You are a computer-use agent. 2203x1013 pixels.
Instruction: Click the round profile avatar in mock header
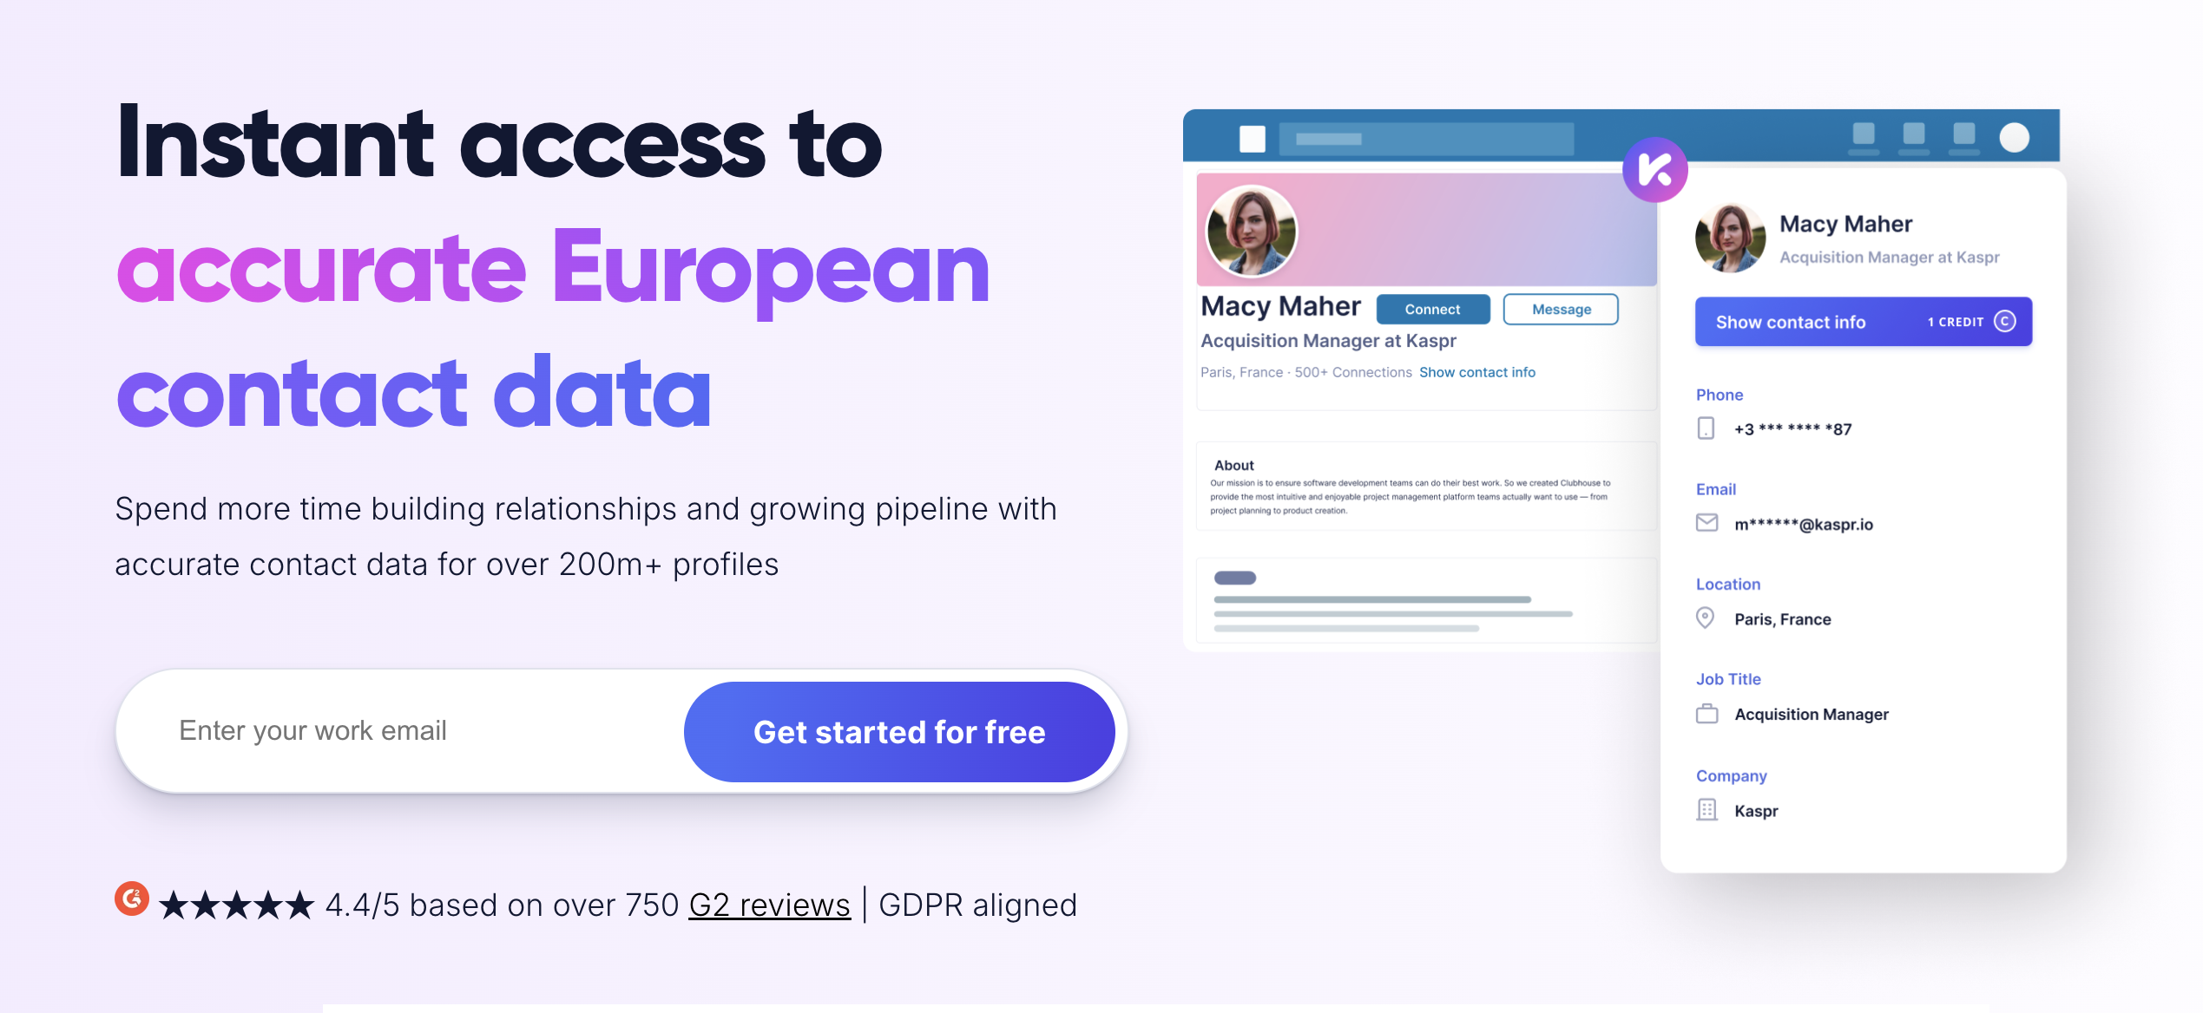2014,137
